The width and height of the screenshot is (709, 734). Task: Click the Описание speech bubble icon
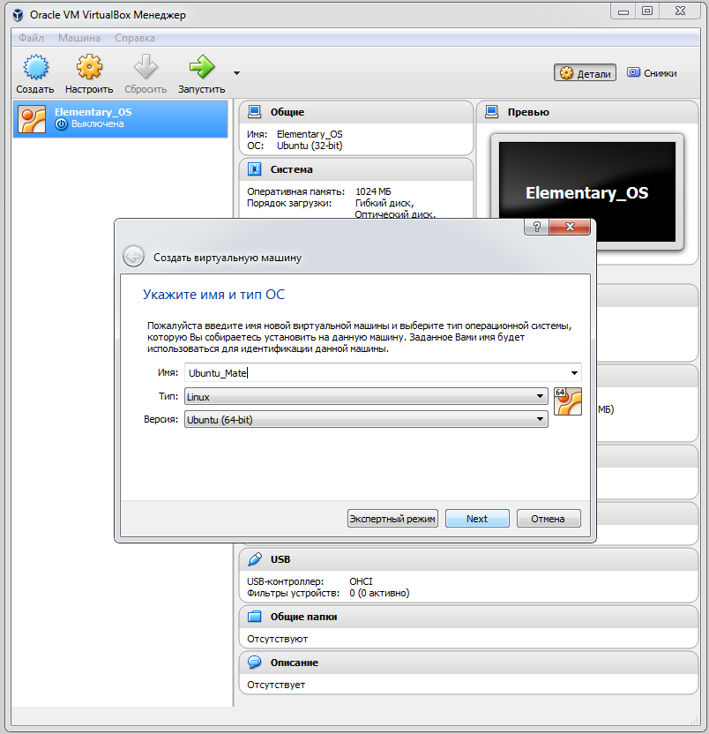[254, 663]
